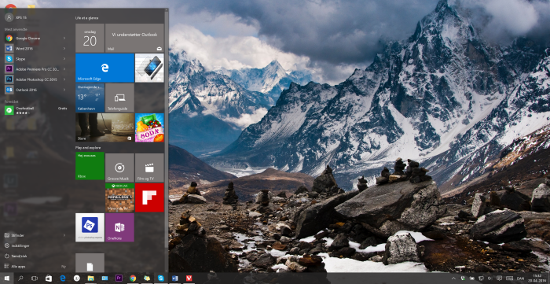Open the Action Center notification icon
The width and height of the screenshot is (550, 284).
click(x=499, y=278)
